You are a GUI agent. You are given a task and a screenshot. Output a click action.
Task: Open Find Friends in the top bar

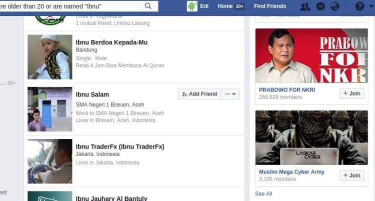[270, 6]
